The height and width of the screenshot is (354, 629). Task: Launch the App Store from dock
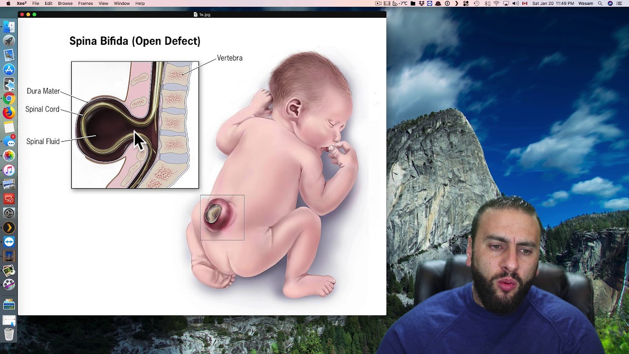(9, 69)
